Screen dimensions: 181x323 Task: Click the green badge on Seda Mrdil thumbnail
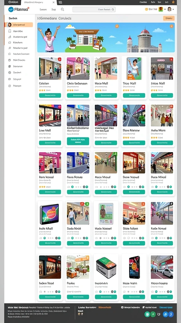[87, 204]
